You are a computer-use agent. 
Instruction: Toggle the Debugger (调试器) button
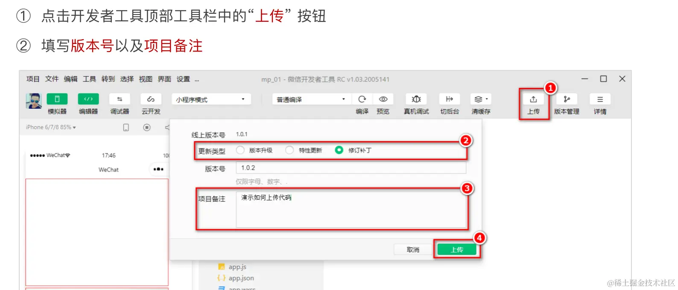[x=120, y=99]
